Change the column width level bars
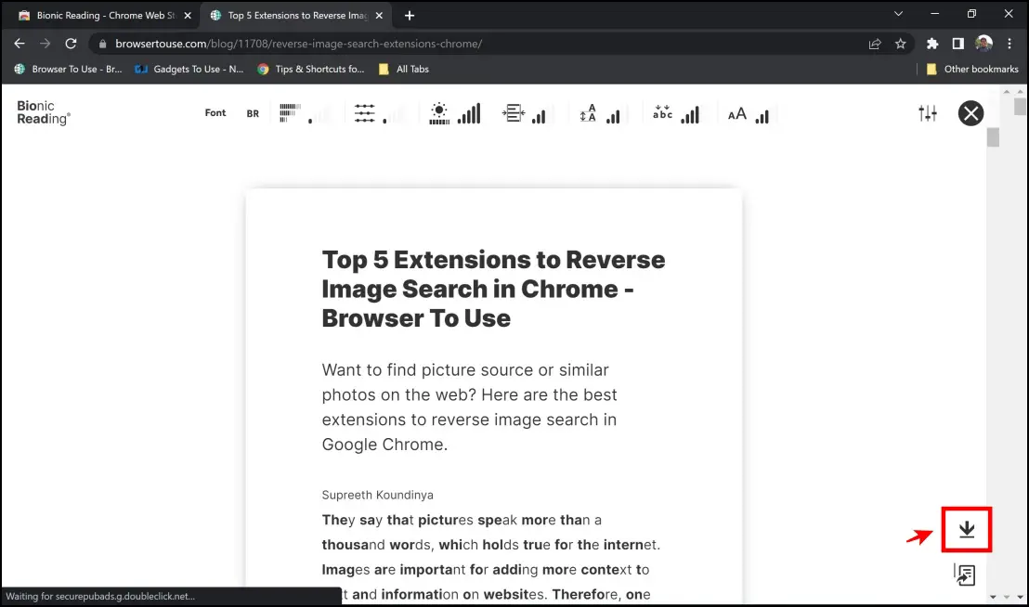1029x607 pixels. 540,116
